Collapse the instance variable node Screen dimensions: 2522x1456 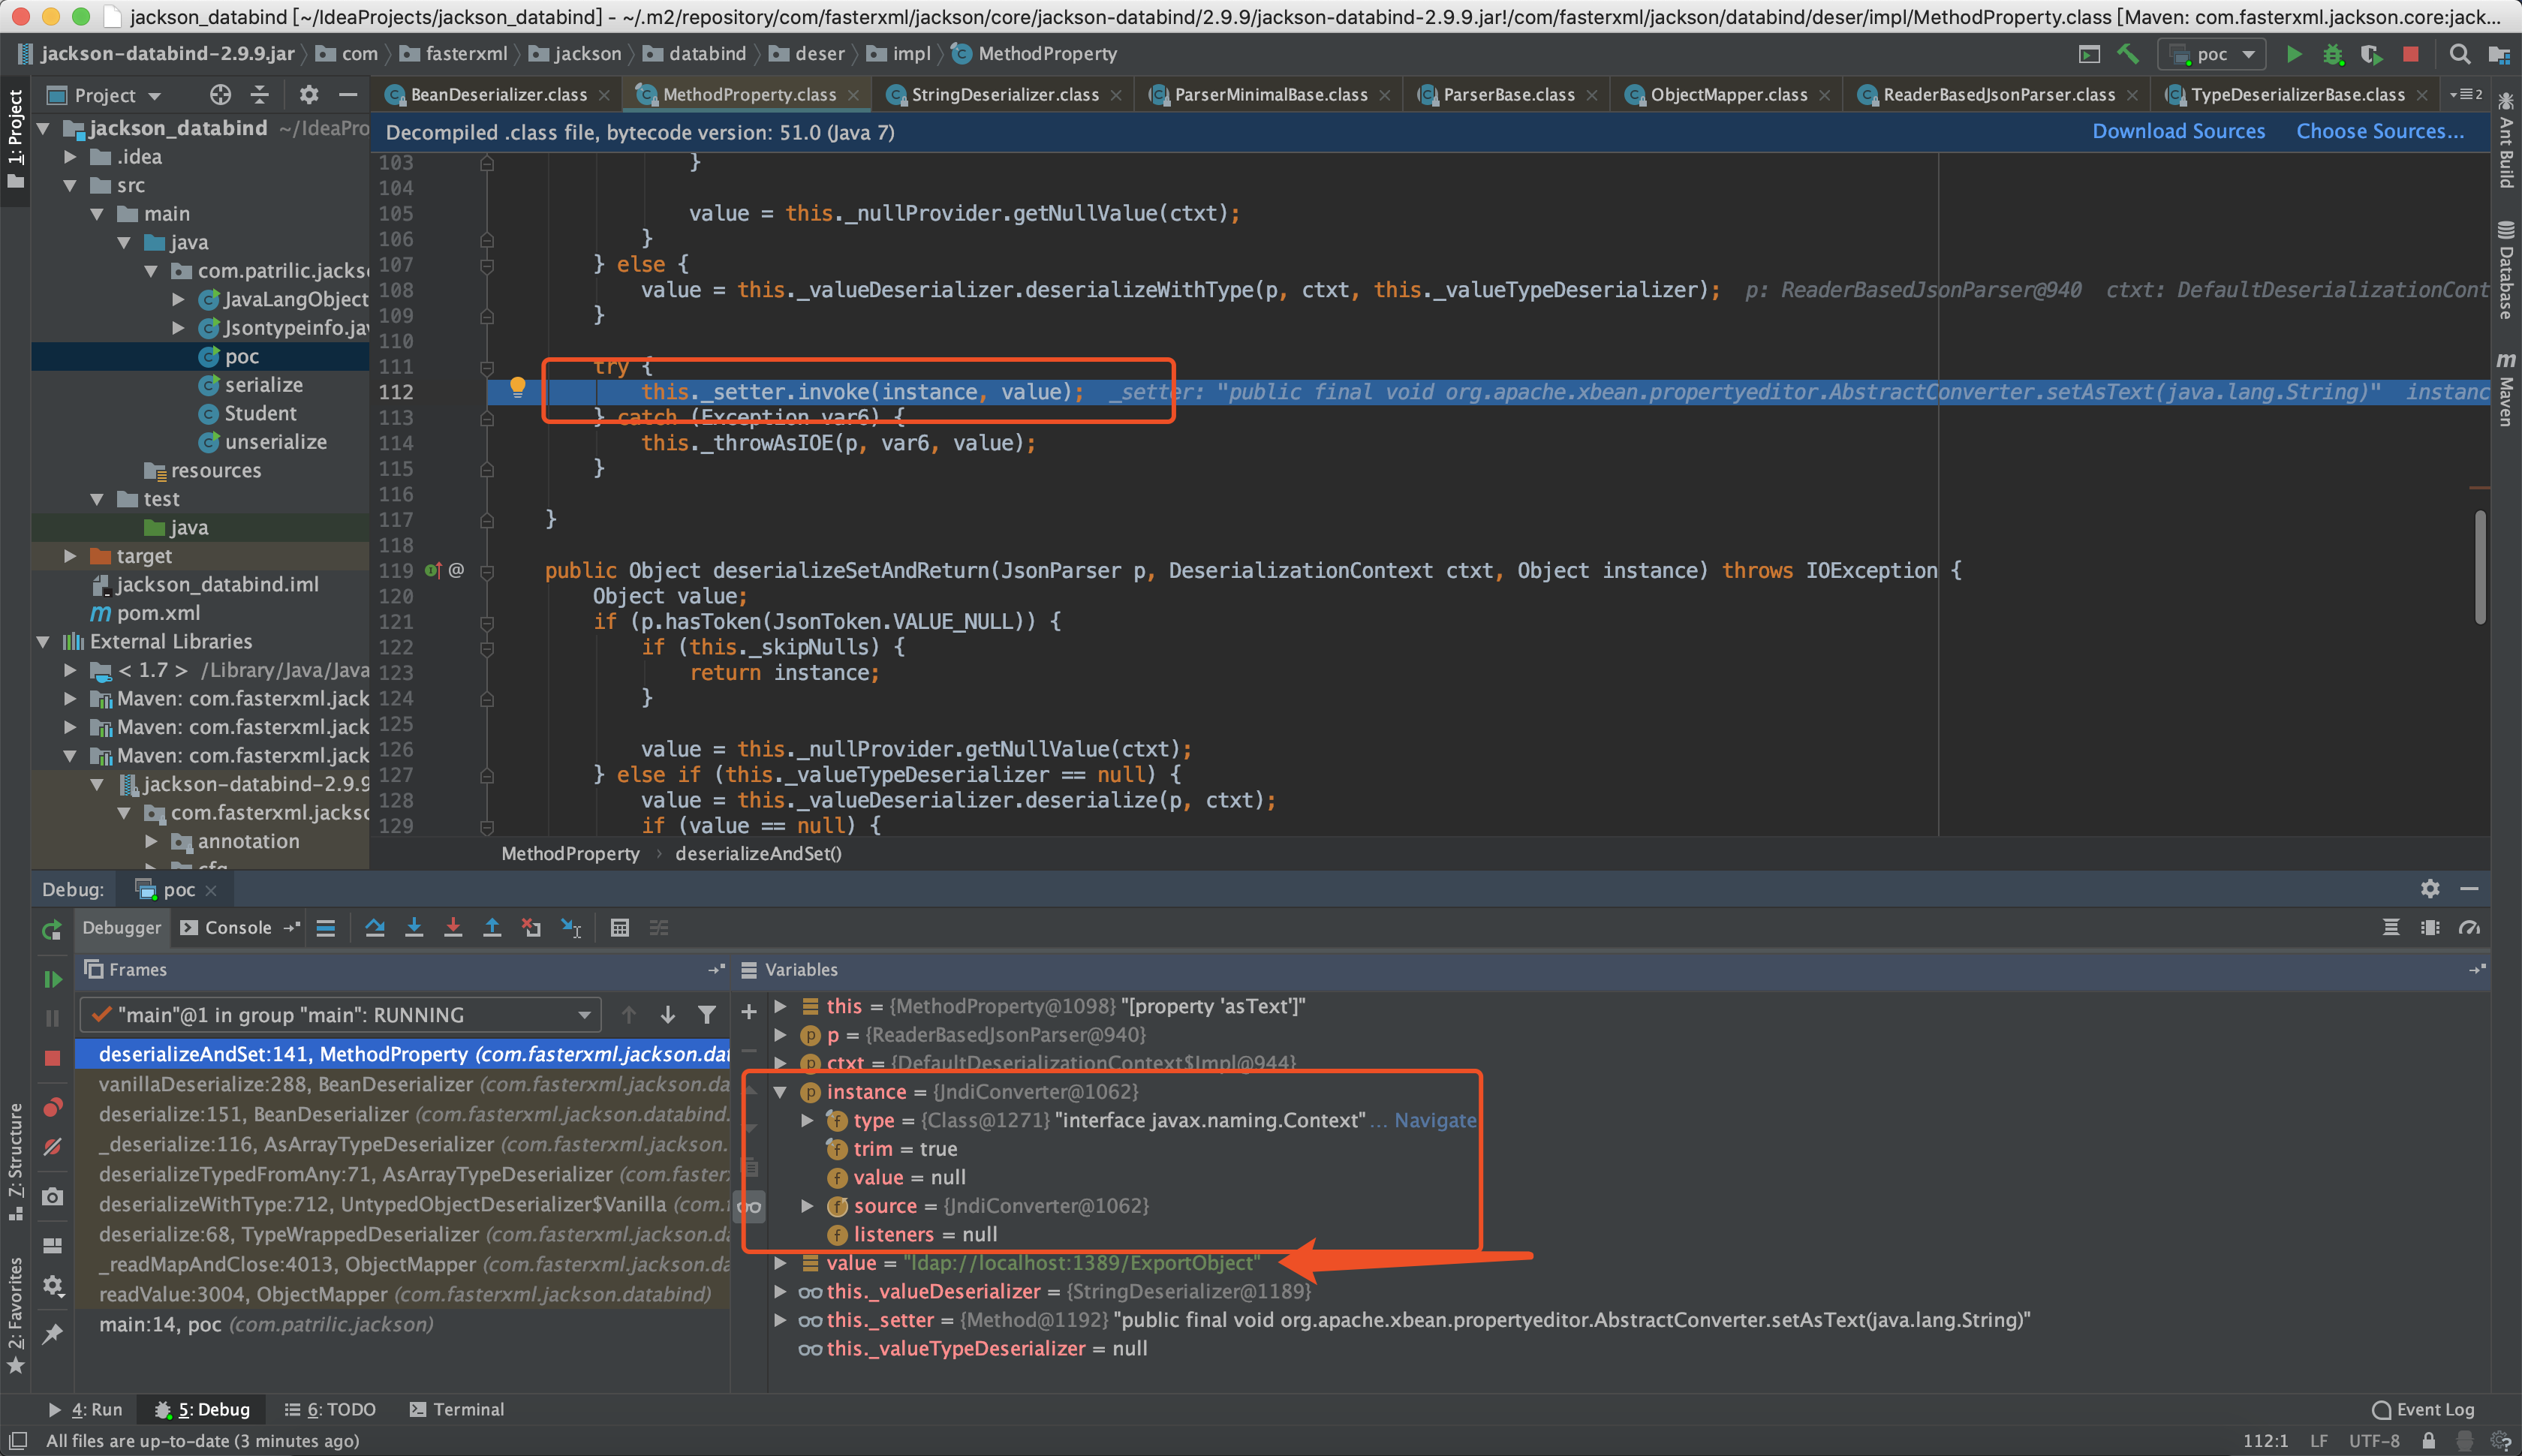click(x=780, y=1092)
